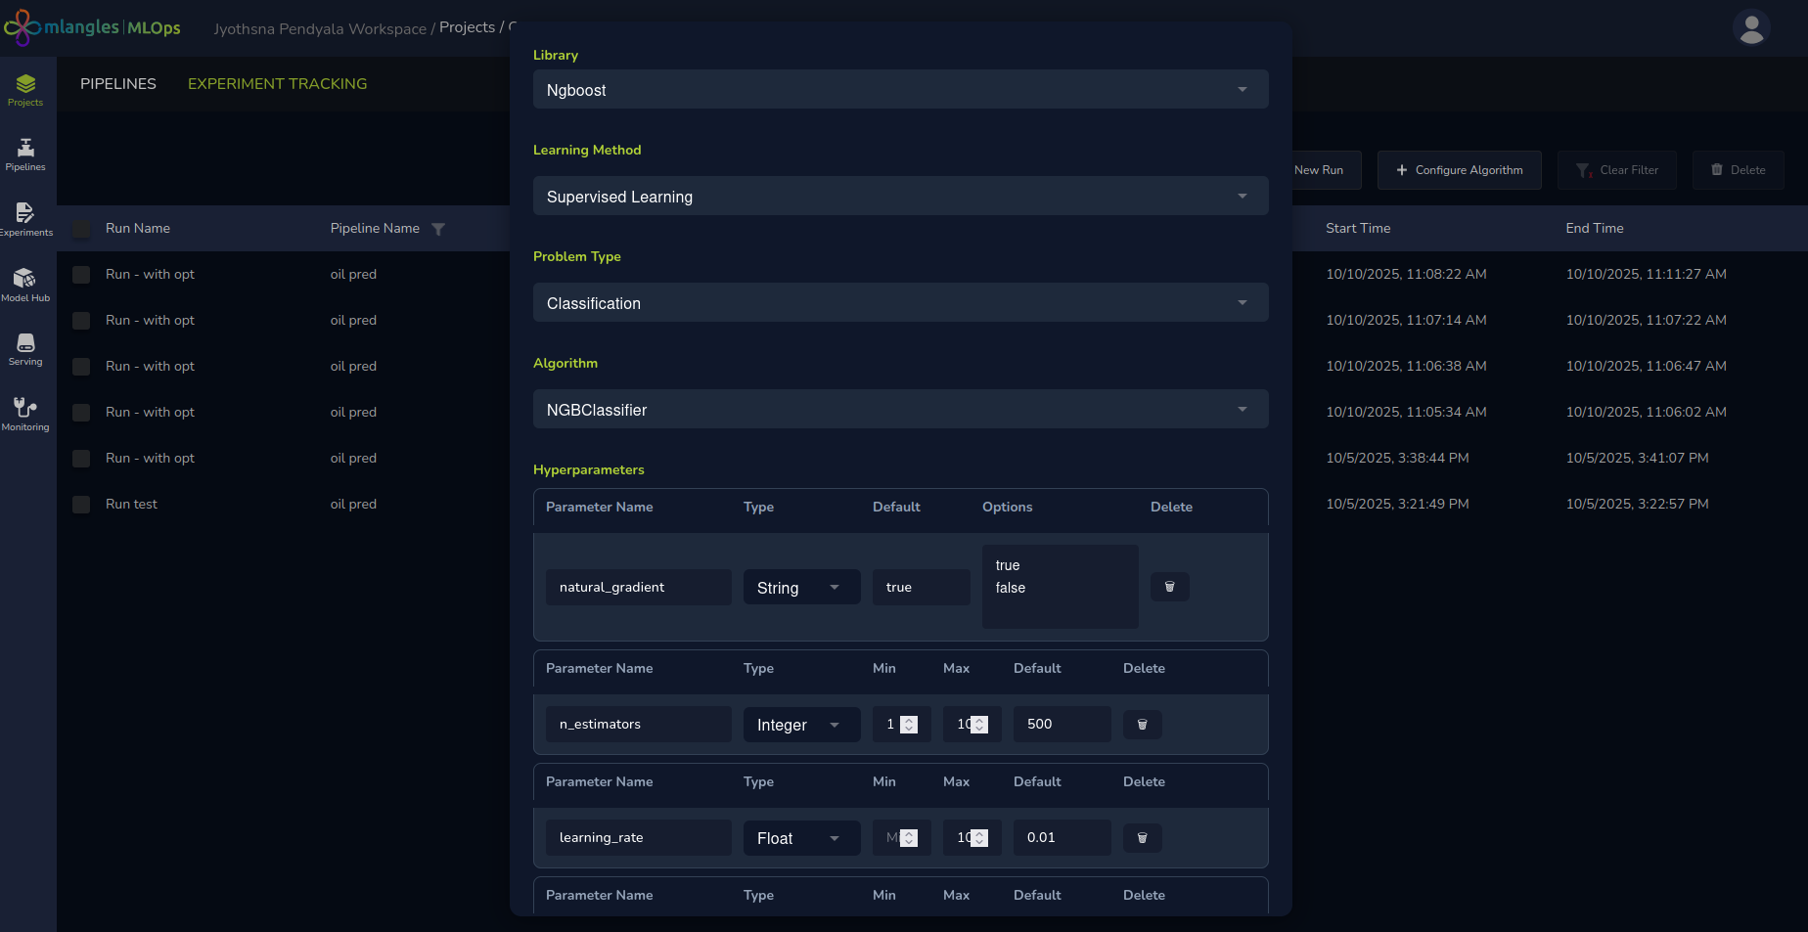This screenshot has height=932, width=1808.
Task: Filter by Pipeline Name column
Action: tap(438, 229)
